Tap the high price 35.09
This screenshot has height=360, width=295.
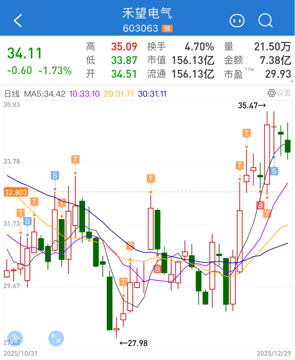(124, 47)
